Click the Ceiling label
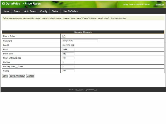Image resolution: width=166 pixels, height=124 pixels. click(x=6, y=71)
